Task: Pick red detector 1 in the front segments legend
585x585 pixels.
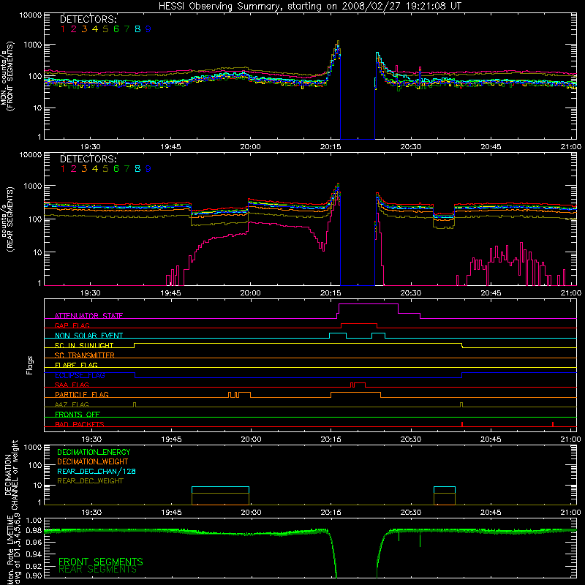Action: (63, 29)
